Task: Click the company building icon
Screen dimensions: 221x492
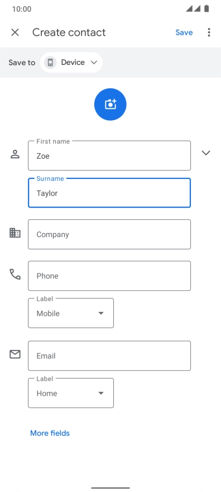Action: (x=15, y=233)
